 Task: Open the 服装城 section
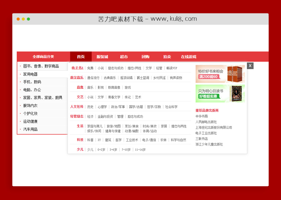tap(102, 57)
